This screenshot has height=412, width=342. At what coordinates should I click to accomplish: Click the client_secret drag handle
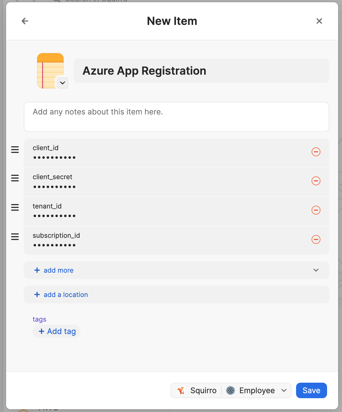click(x=15, y=178)
